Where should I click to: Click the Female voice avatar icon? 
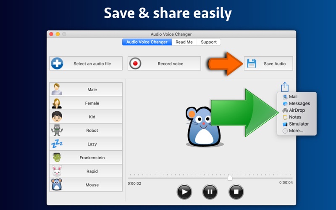click(x=57, y=103)
